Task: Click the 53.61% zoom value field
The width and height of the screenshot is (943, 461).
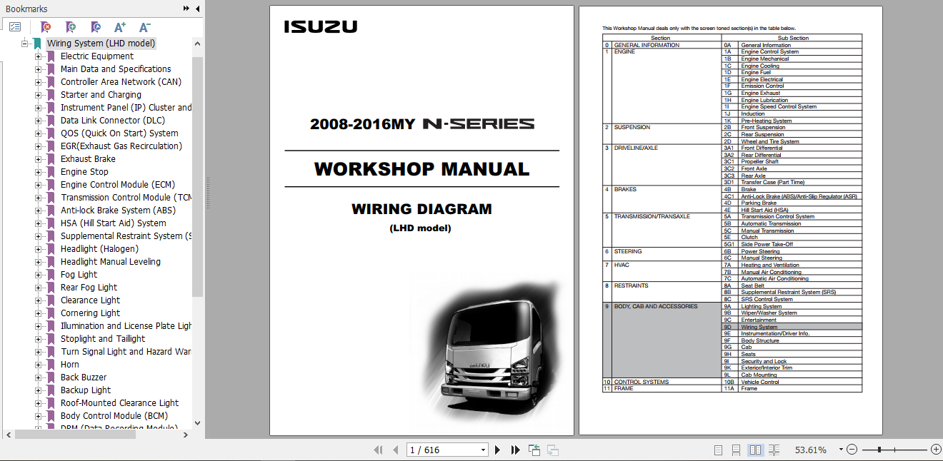Action: (x=811, y=450)
